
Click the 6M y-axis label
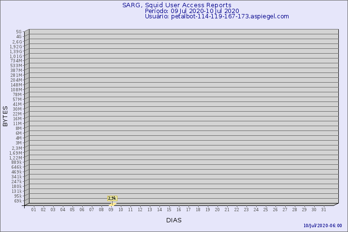(19, 133)
